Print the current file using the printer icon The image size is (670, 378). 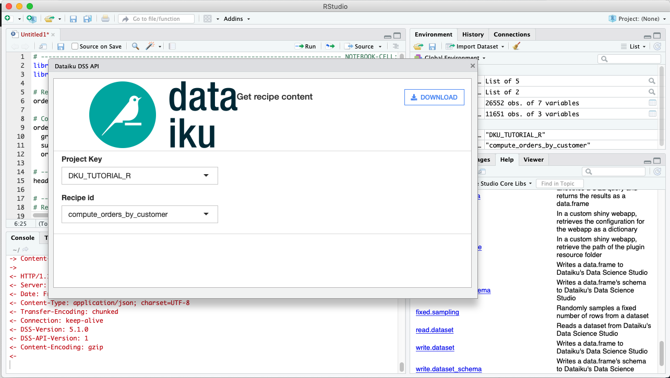point(105,19)
